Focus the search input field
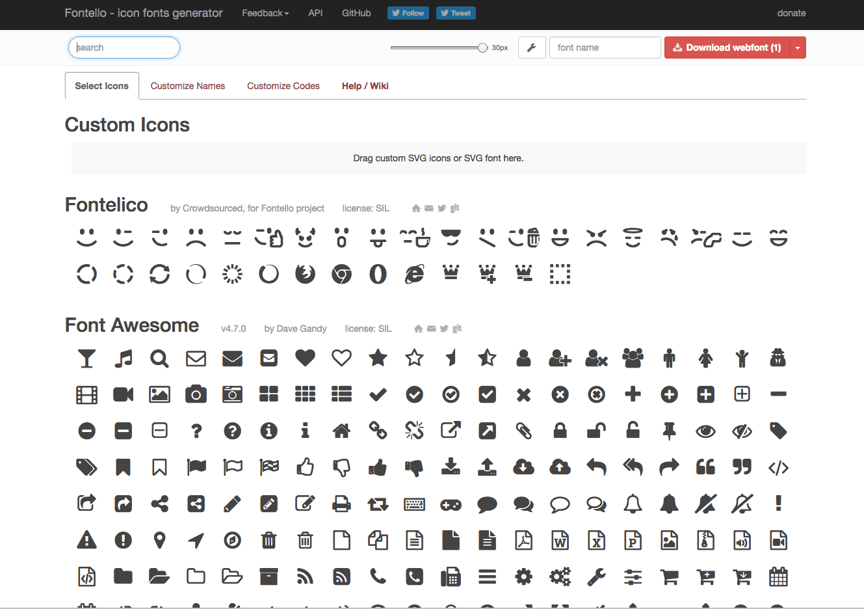The image size is (864, 609). click(x=124, y=47)
